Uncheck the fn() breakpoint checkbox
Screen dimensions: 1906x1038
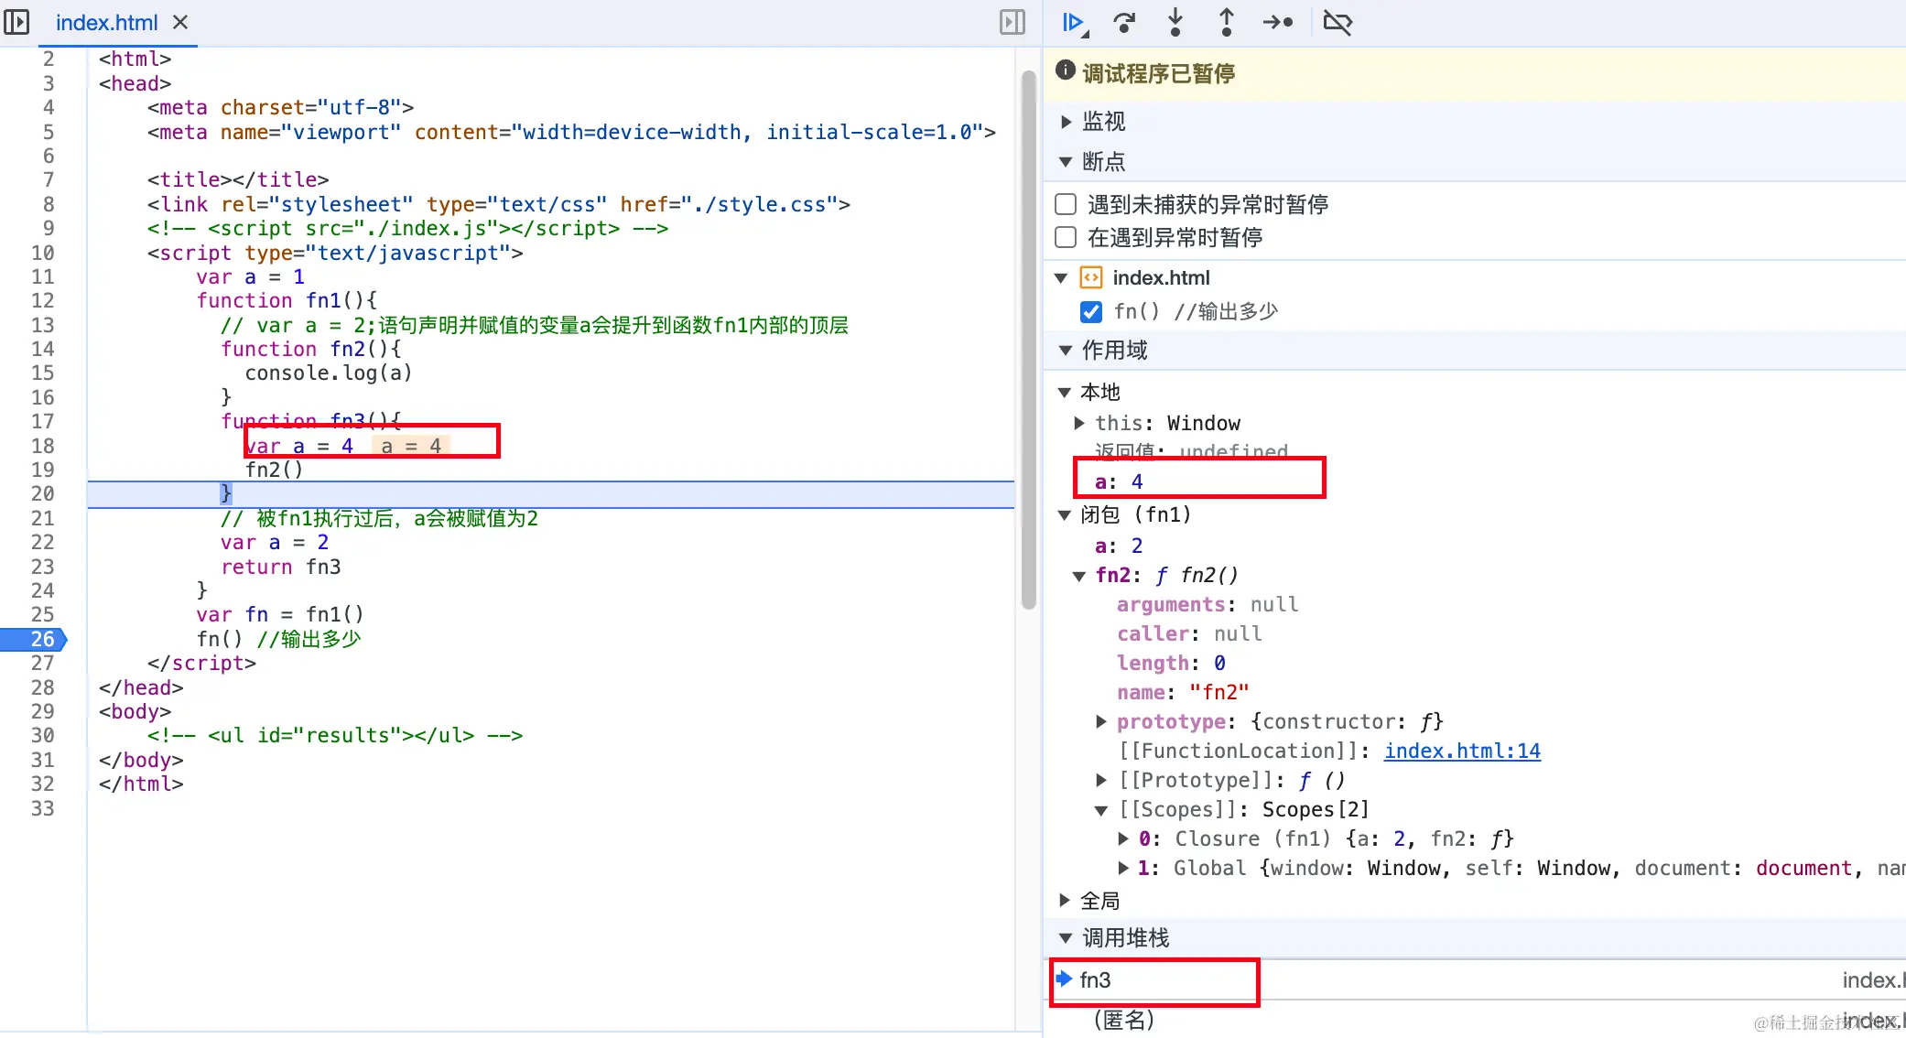point(1090,312)
